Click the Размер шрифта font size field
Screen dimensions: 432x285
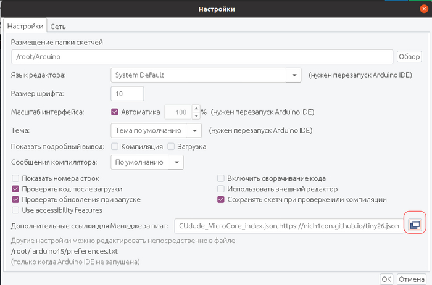coord(127,93)
